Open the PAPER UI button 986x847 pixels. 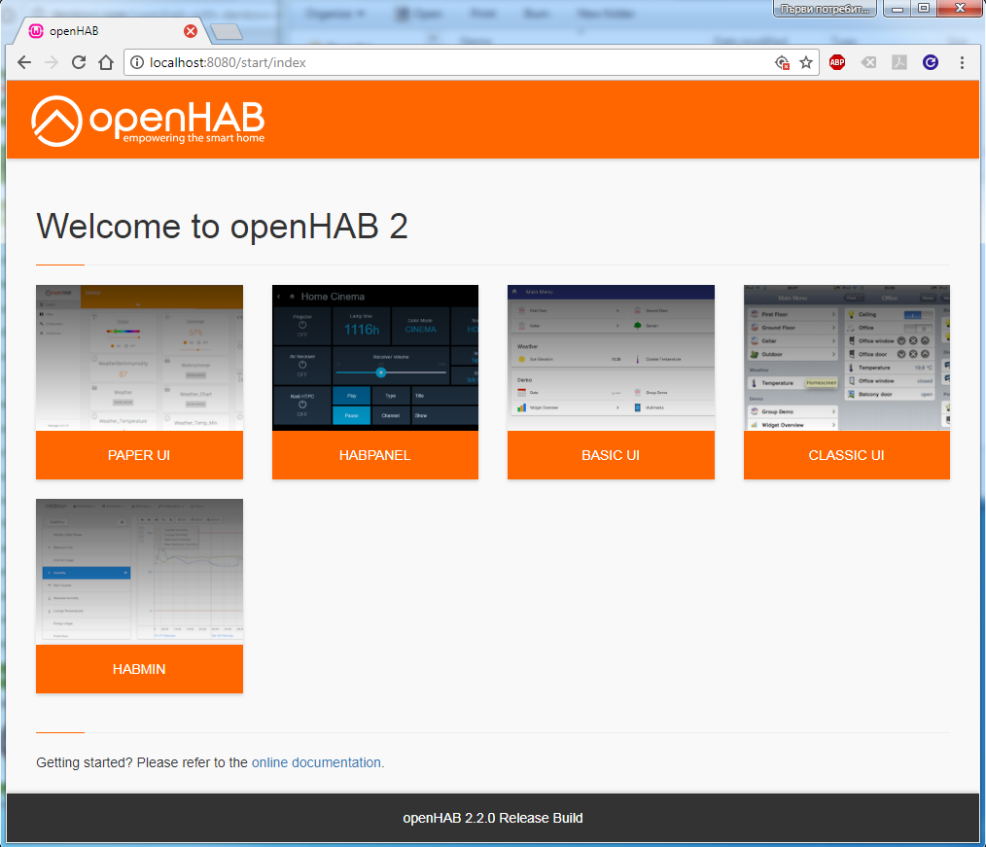point(139,455)
